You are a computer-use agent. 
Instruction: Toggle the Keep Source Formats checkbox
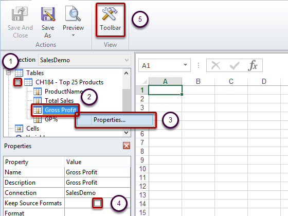point(97,203)
